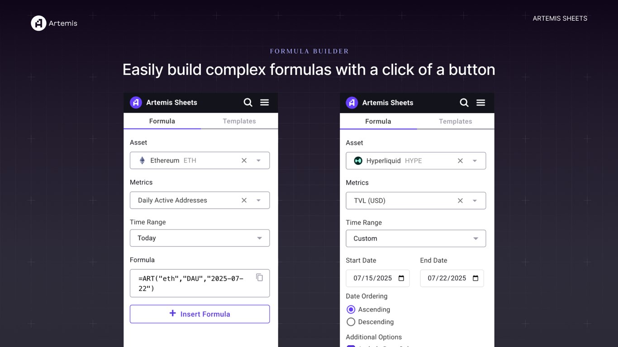Screen dimensions: 618x347
Task: Click the Start Date field 07/15/2025
Action: (x=378, y=278)
